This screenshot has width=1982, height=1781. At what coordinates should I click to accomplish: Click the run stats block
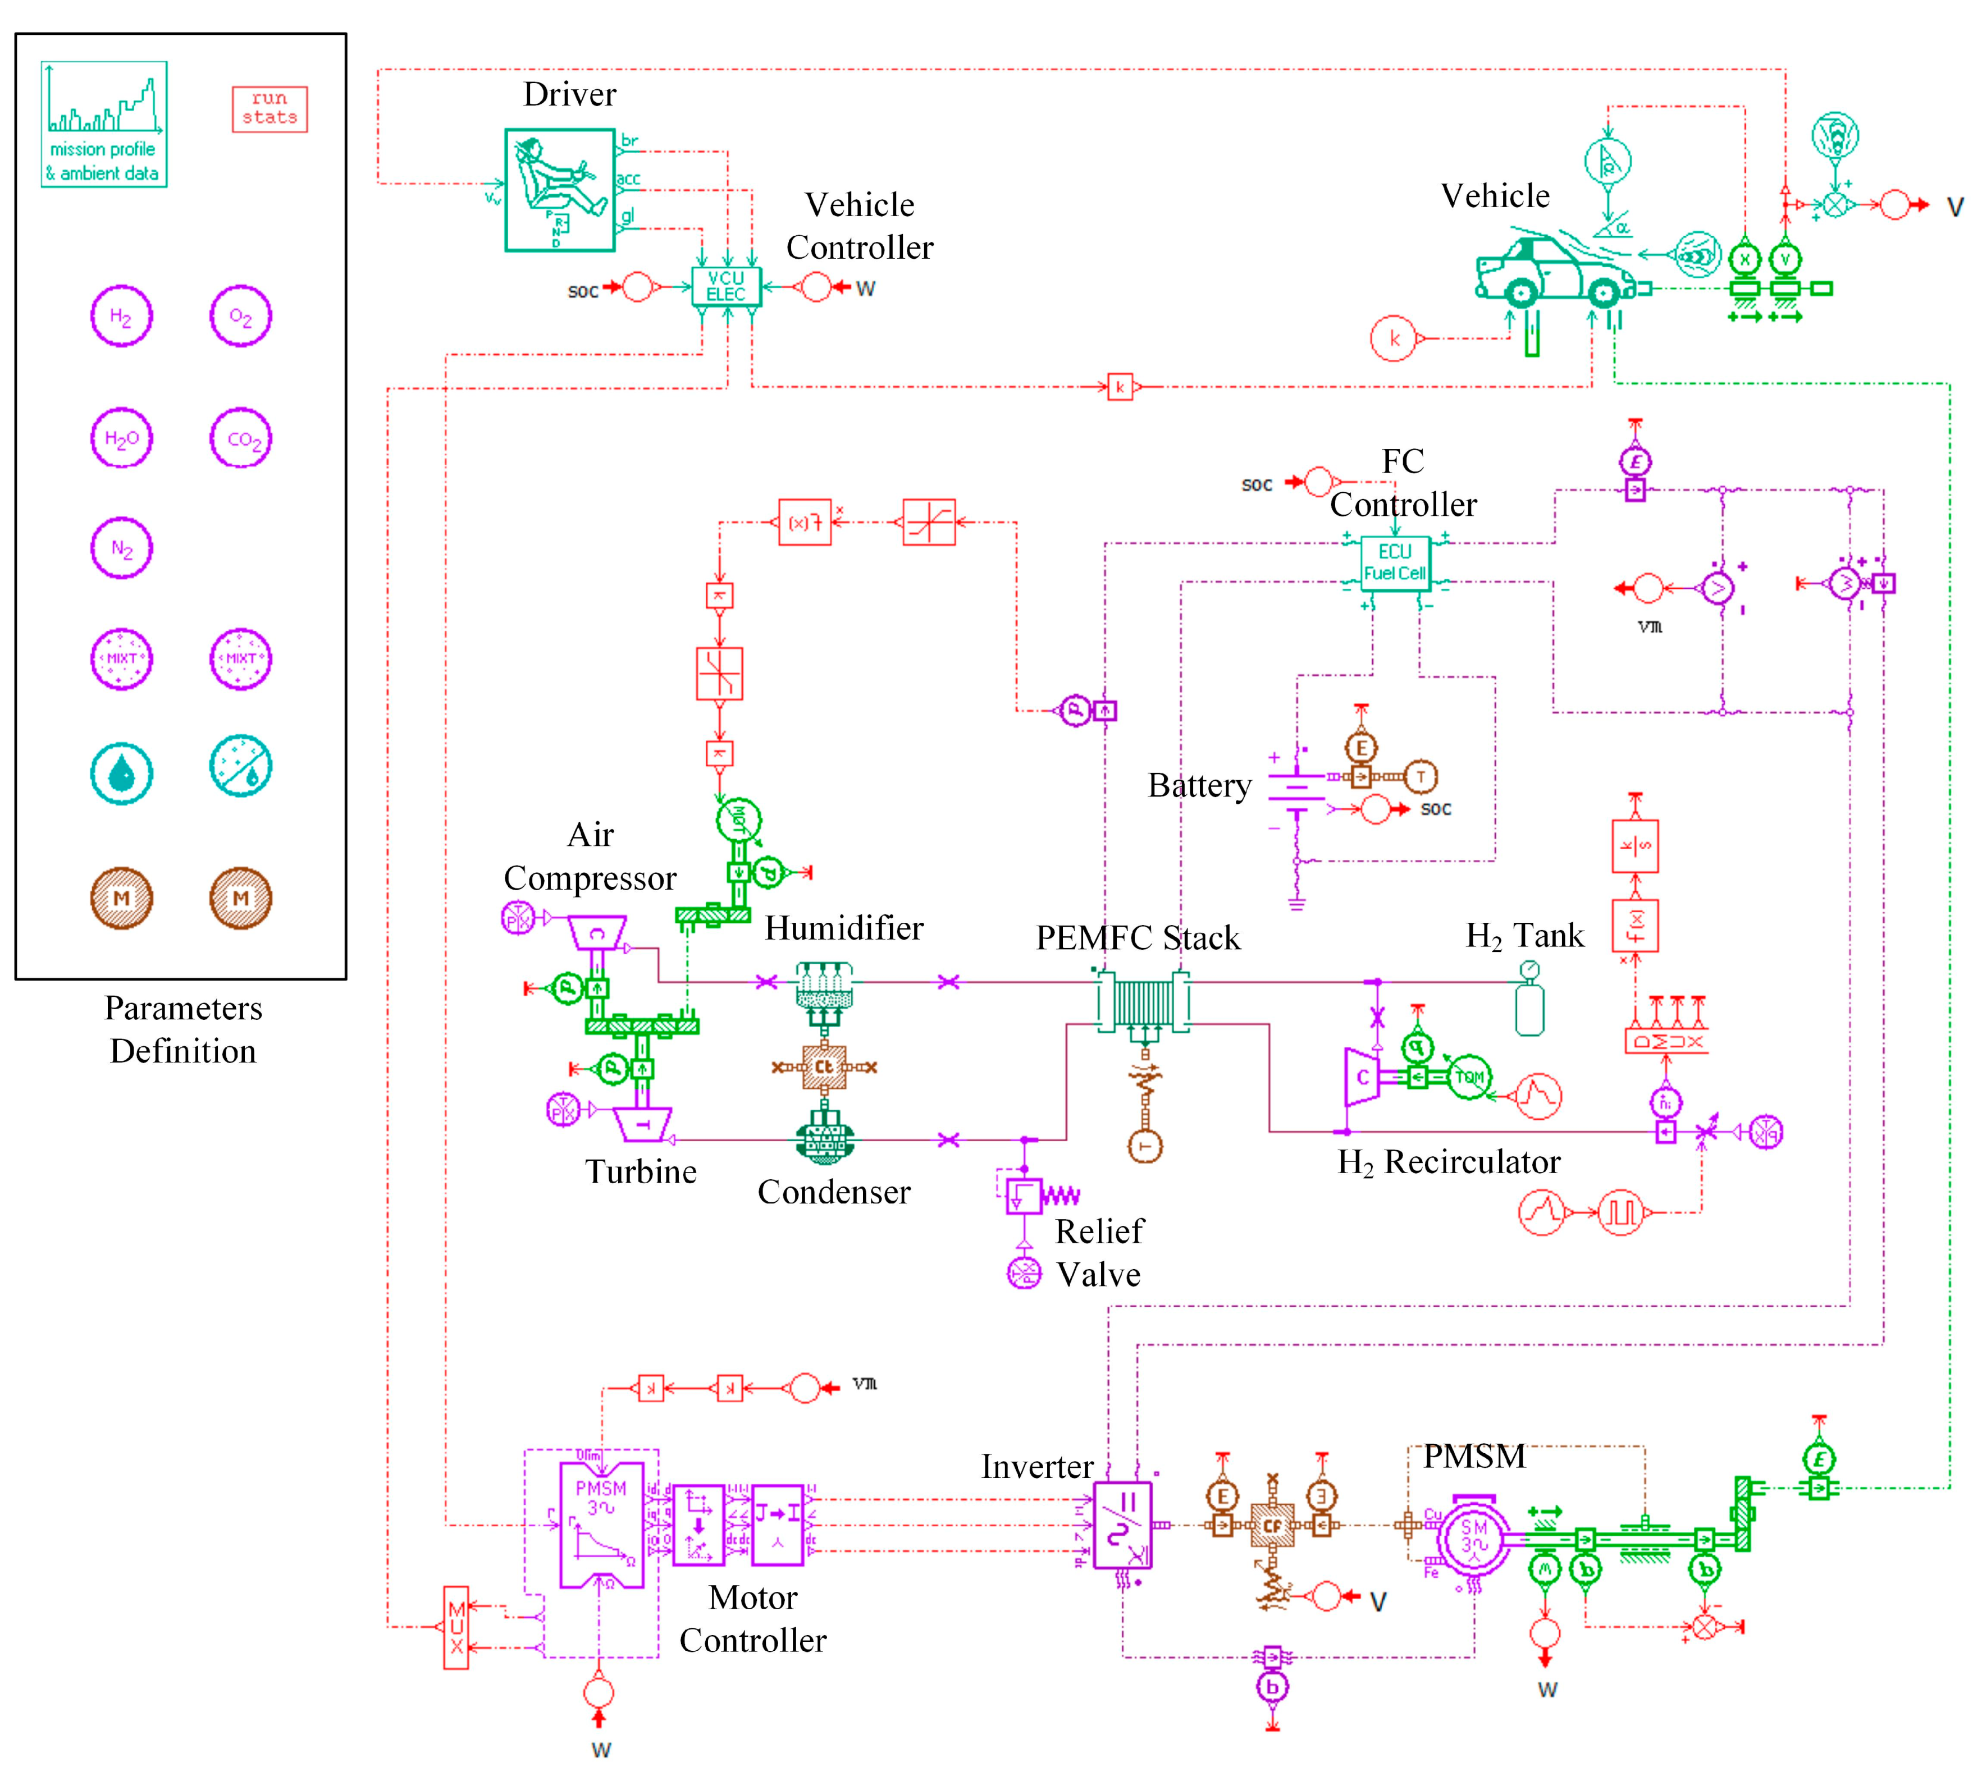tap(269, 109)
